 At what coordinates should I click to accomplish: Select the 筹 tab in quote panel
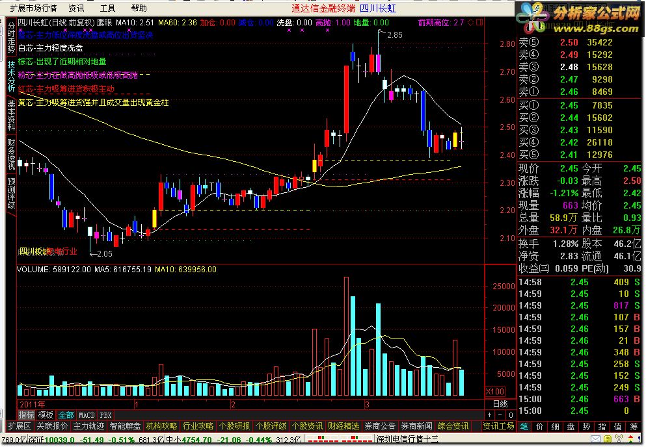[633, 426]
